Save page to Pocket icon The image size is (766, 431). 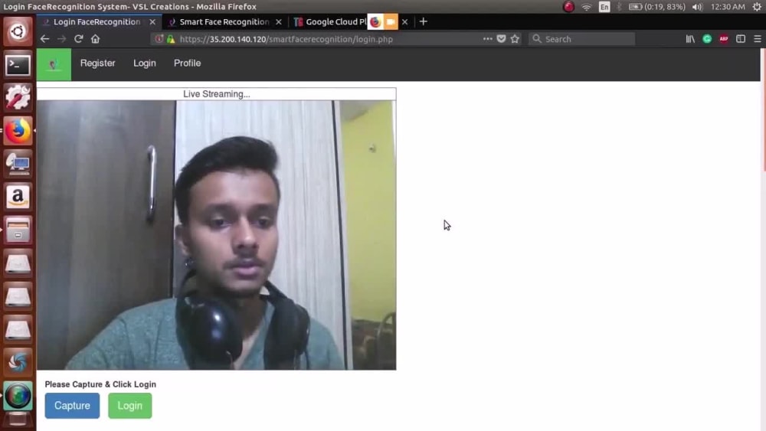pyautogui.click(x=501, y=39)
